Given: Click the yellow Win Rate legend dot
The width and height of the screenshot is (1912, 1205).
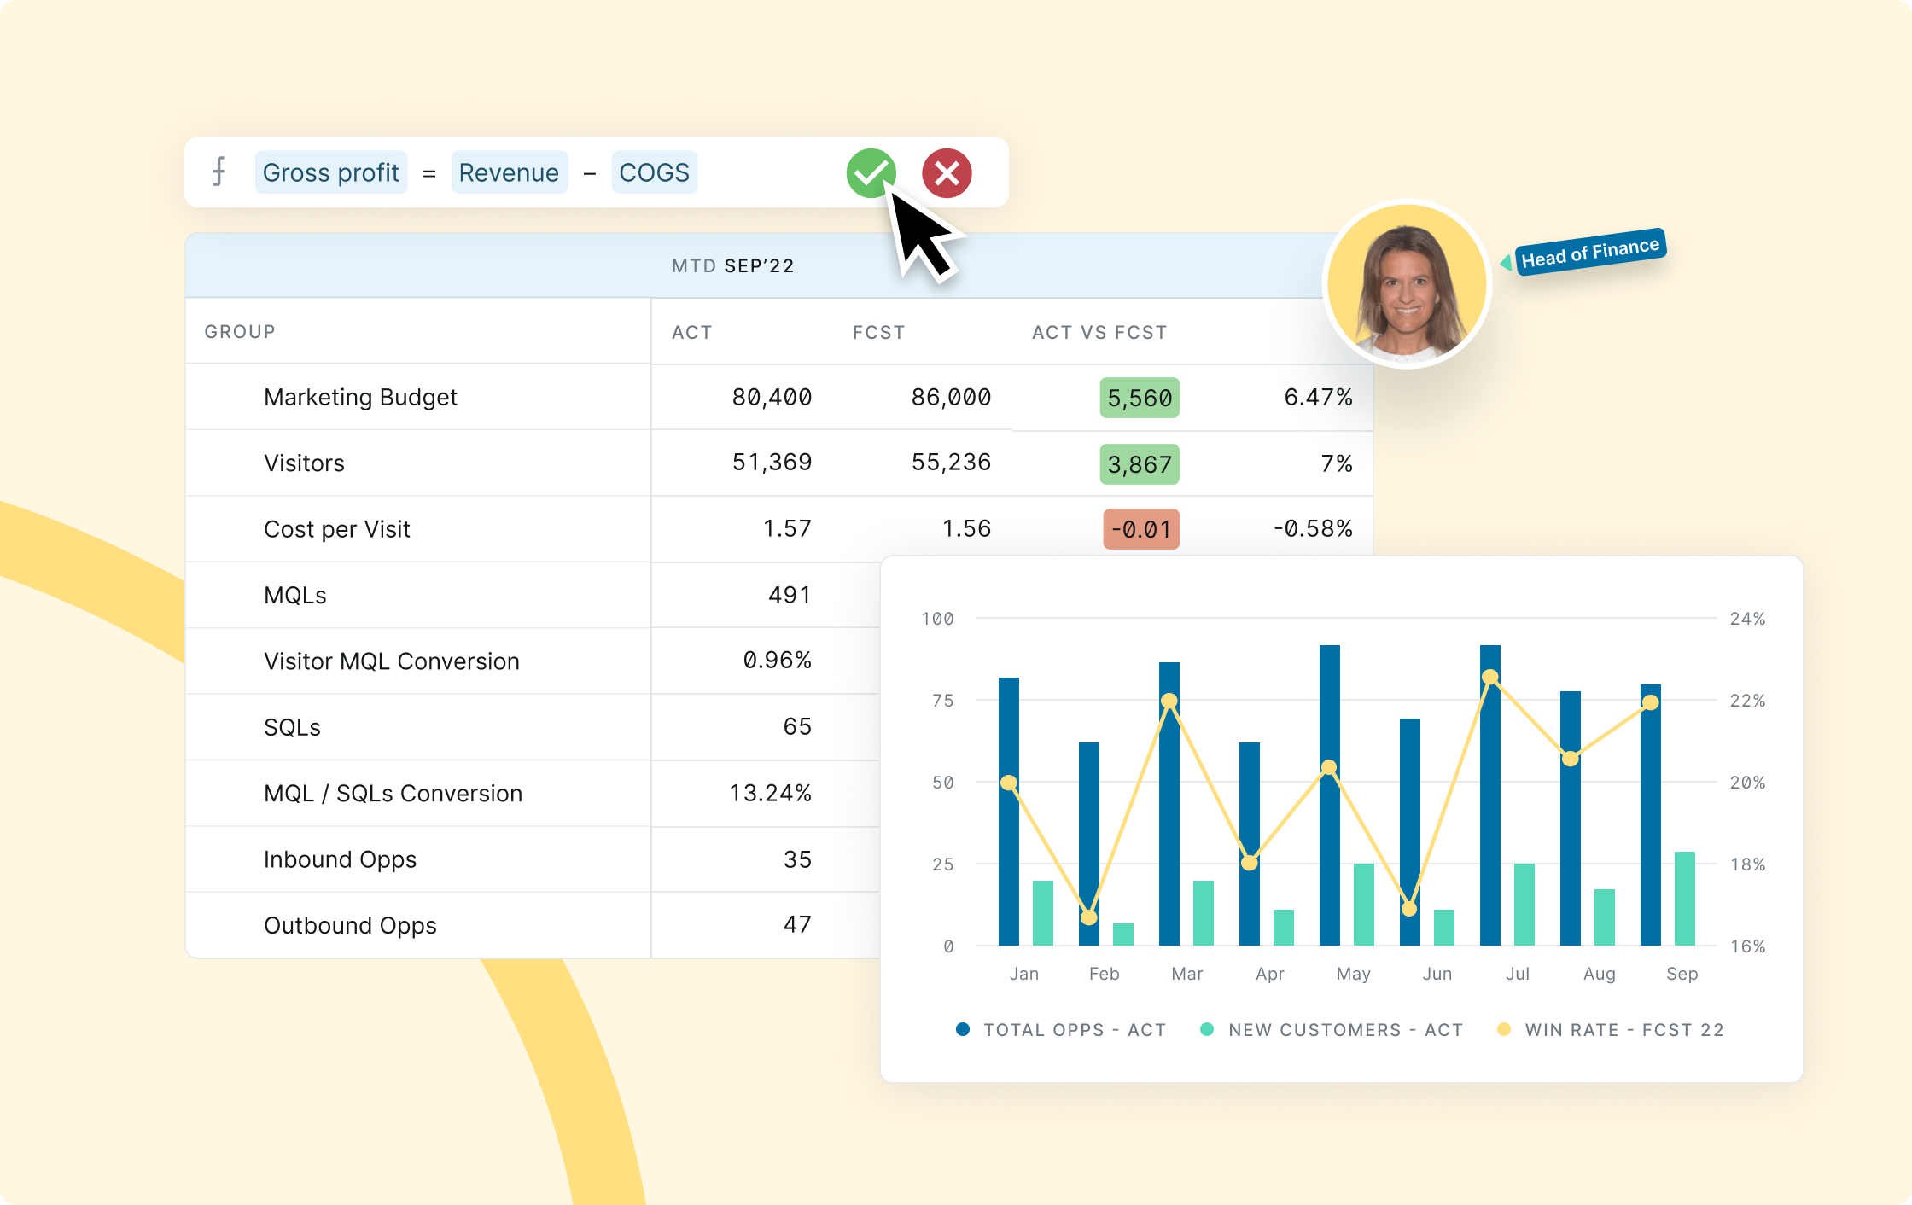Looking at the screenshot, I should [1503, 1029].
